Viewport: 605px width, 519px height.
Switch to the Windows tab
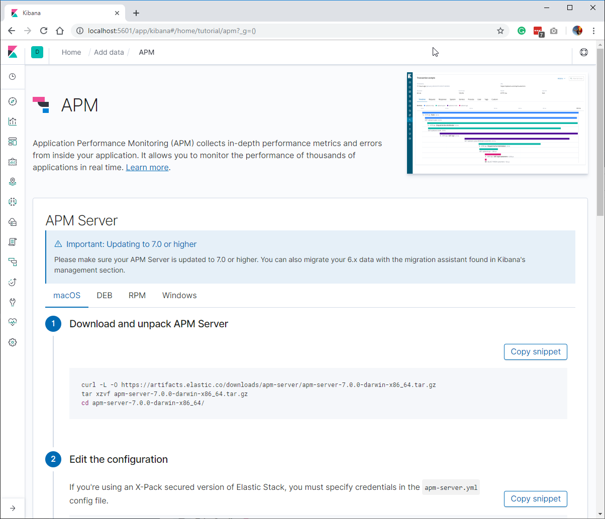(x=179, y=295)
